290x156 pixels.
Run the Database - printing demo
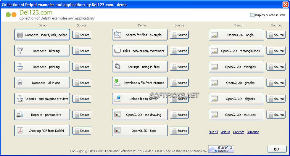tap(42, 67)
